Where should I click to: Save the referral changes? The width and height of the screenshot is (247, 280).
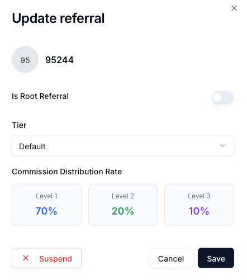(x=216, y=258)
